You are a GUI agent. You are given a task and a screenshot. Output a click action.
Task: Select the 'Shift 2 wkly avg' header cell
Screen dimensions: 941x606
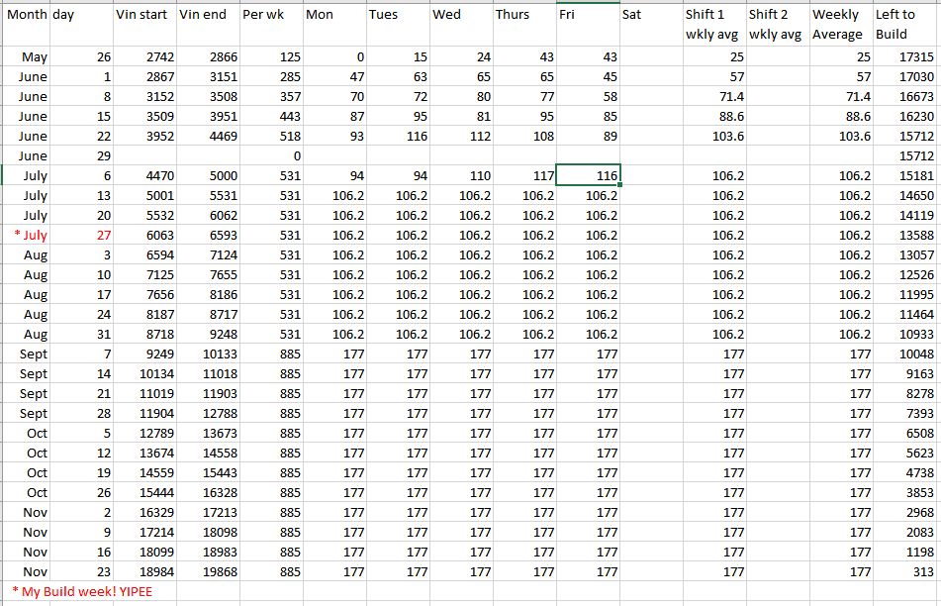pos(777,24)
